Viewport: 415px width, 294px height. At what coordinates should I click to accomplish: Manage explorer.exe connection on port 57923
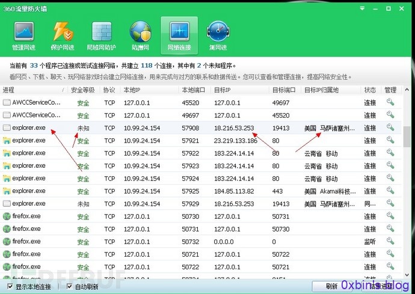tap(390, 165)
